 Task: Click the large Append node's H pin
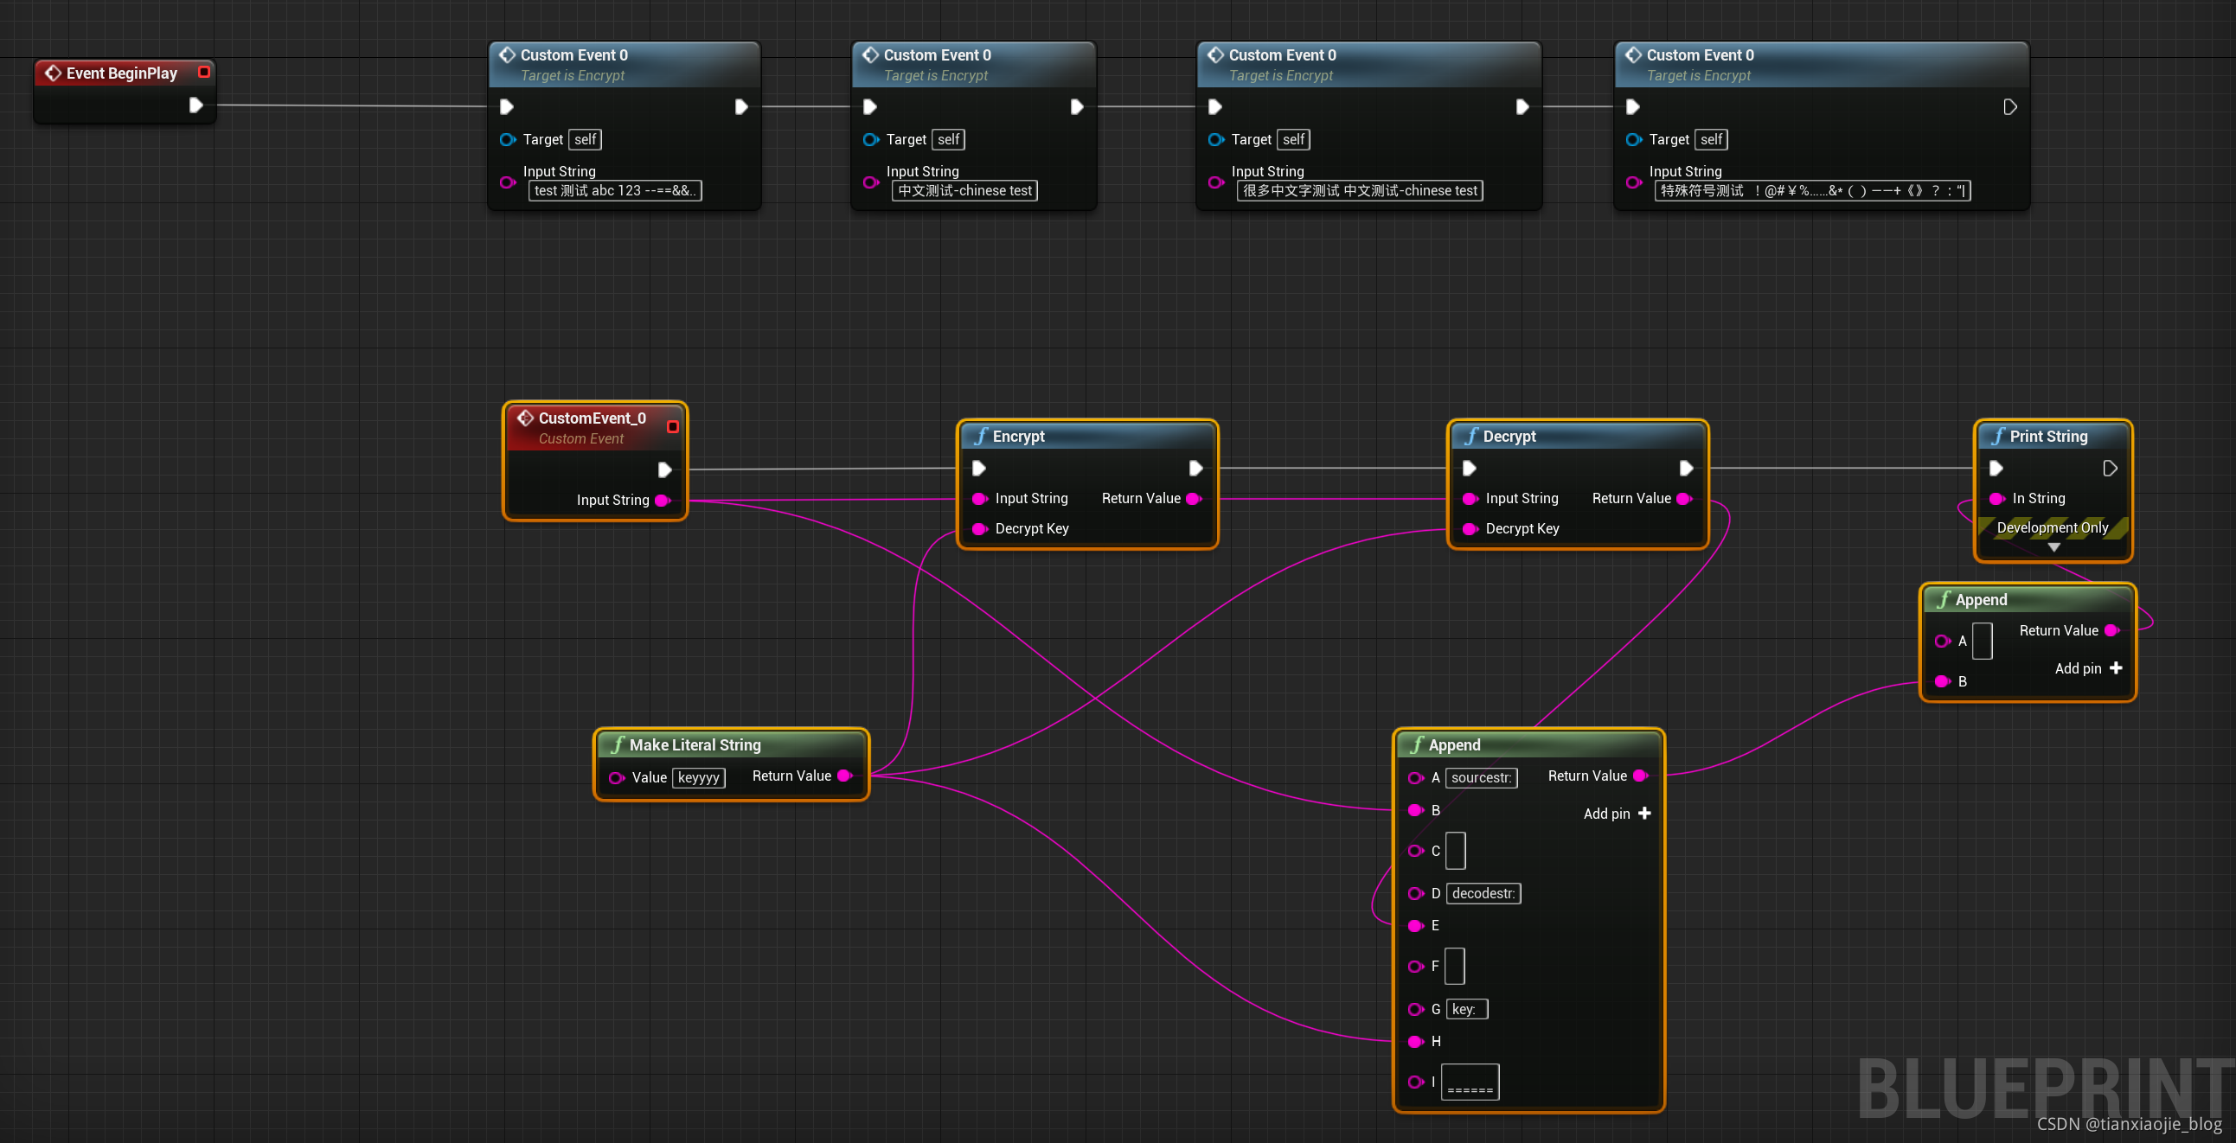1416,1041
